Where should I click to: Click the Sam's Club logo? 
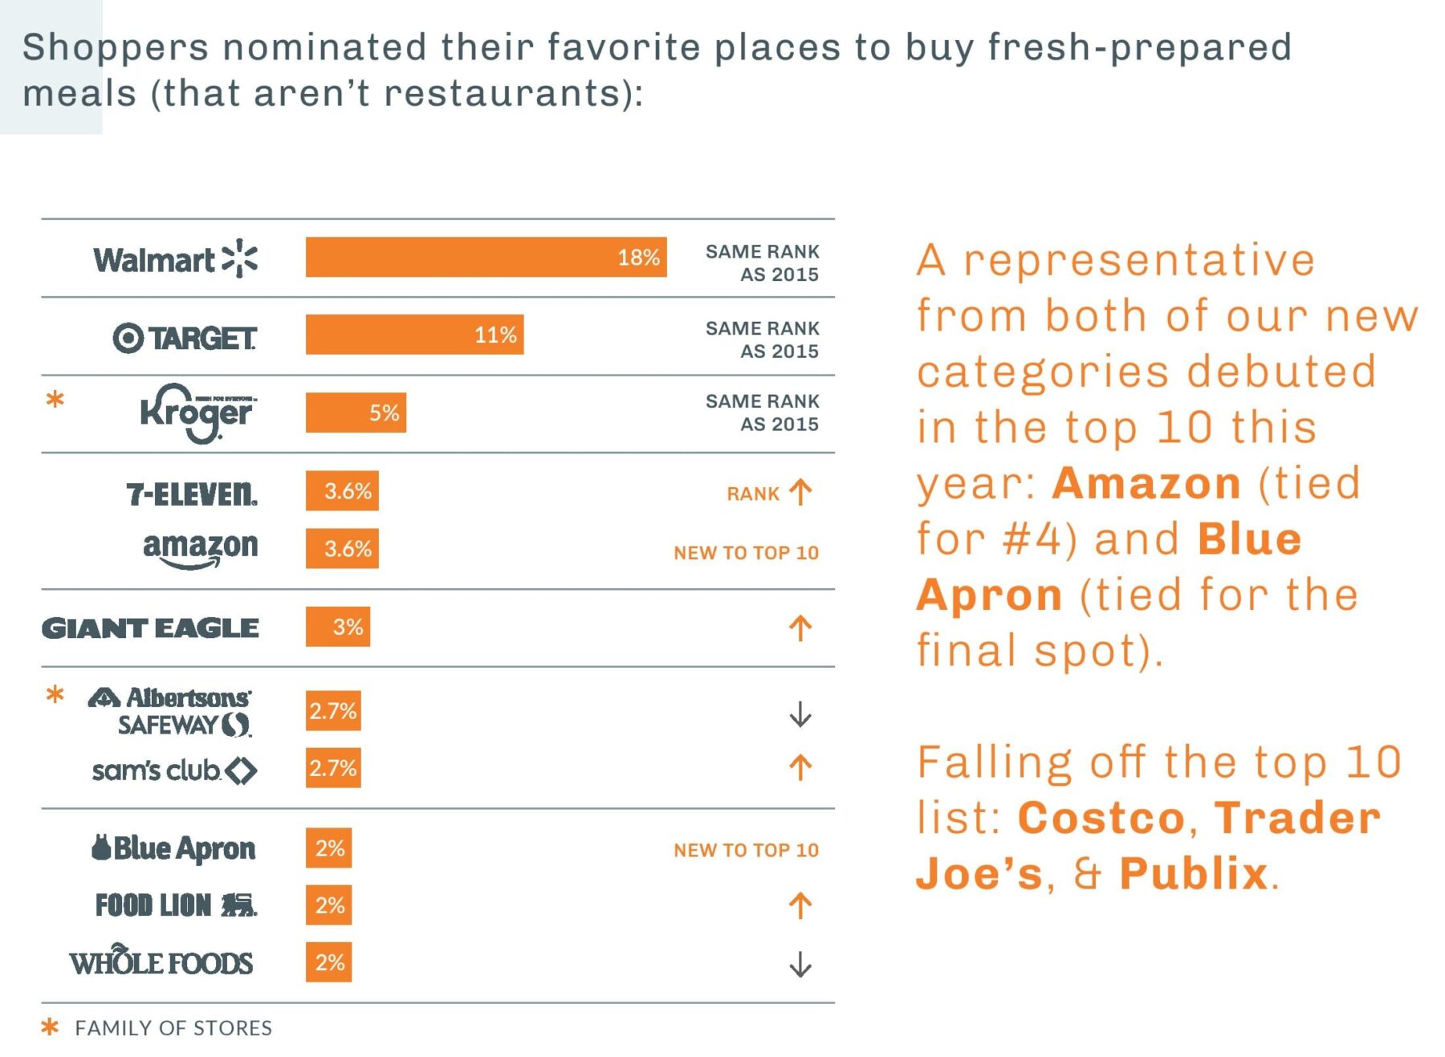point(174,770)
